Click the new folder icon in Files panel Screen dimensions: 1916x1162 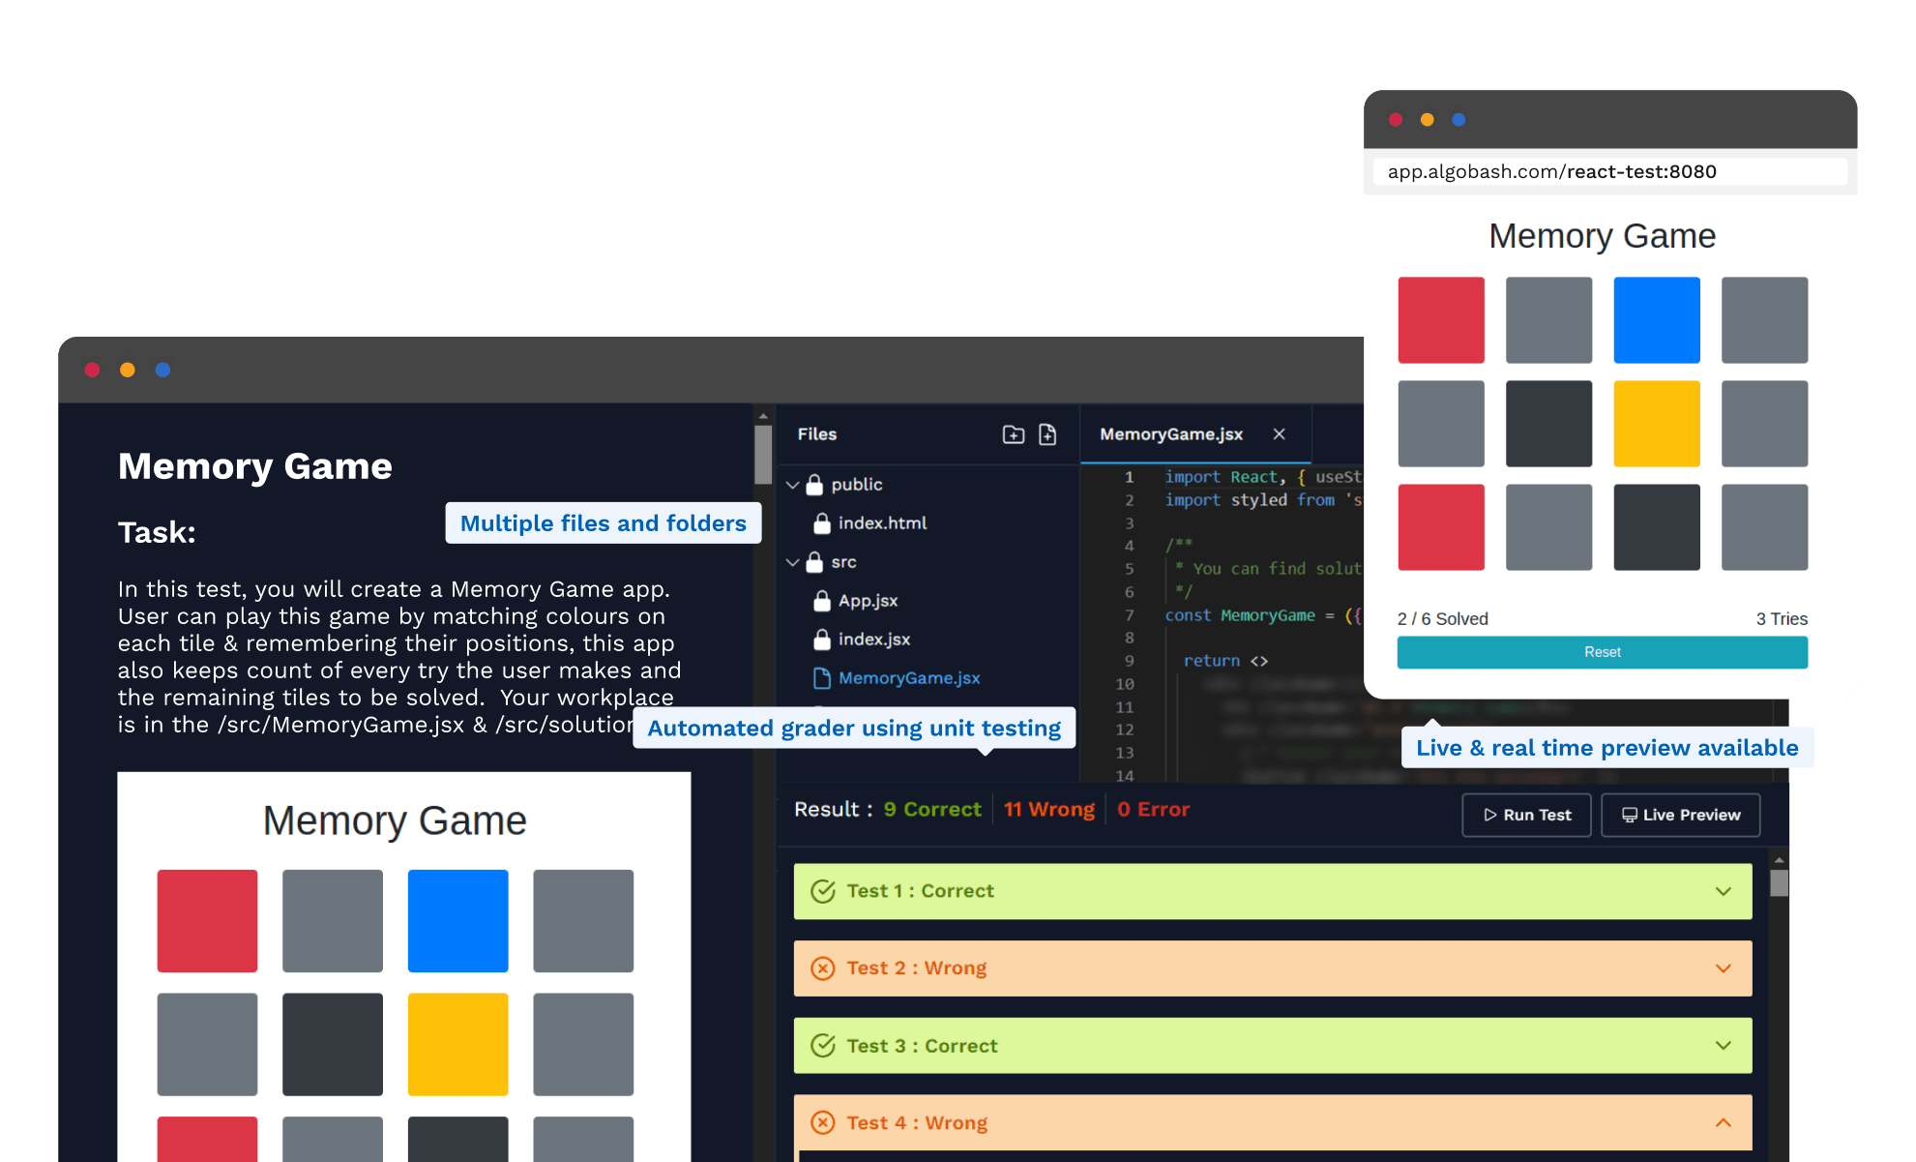(1013, 434)
